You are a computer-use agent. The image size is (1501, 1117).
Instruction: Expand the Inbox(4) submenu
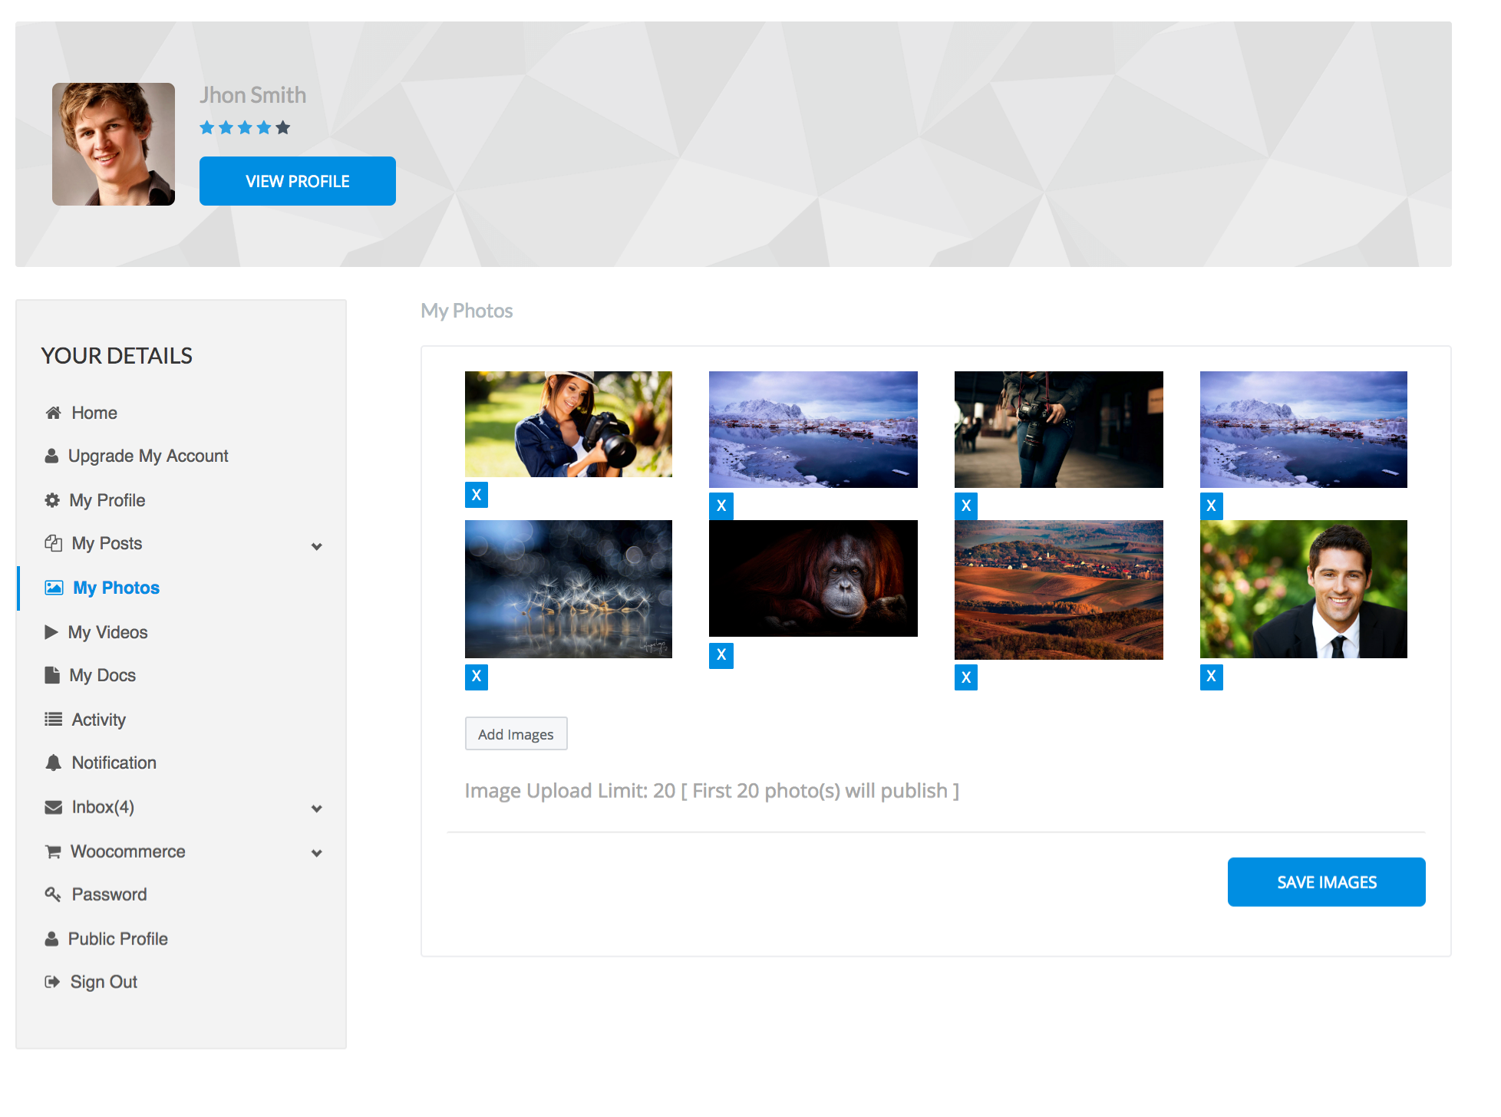click(316, 809)
